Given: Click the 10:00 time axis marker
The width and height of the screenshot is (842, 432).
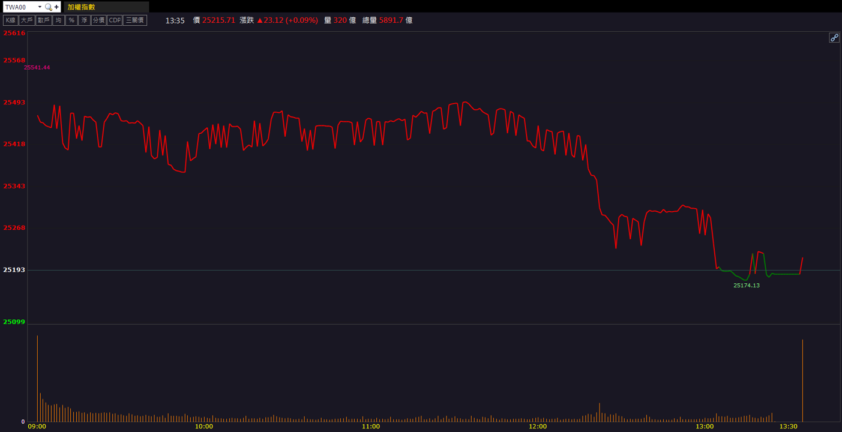Looking at the screenshot, I should (204, 427).
